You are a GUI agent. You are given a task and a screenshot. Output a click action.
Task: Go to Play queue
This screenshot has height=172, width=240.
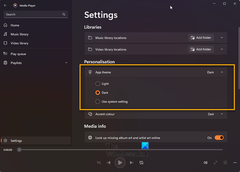tap(18, 54)
